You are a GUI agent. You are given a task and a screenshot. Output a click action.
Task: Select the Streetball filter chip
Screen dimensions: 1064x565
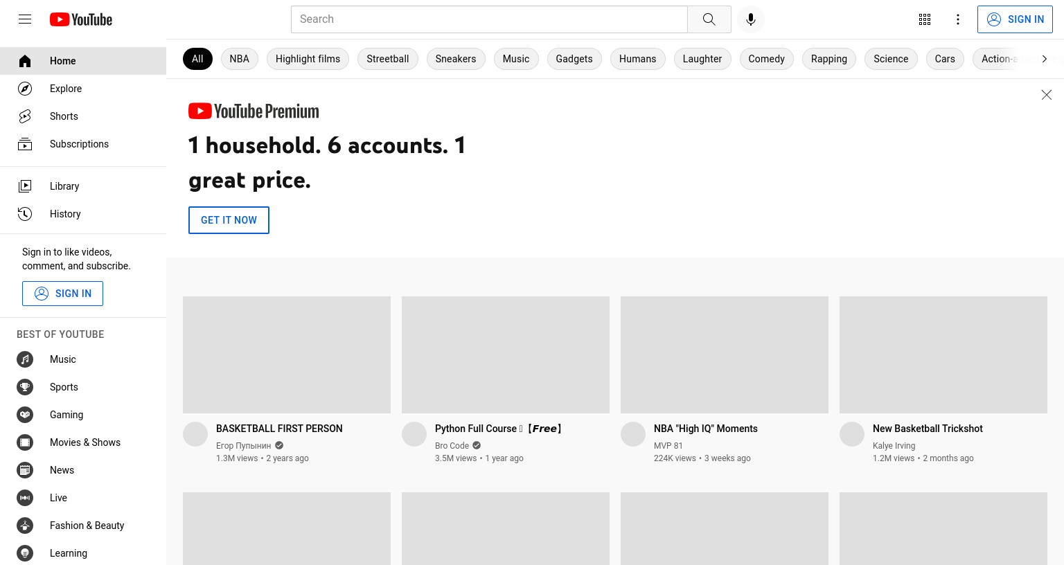point(388,59)
